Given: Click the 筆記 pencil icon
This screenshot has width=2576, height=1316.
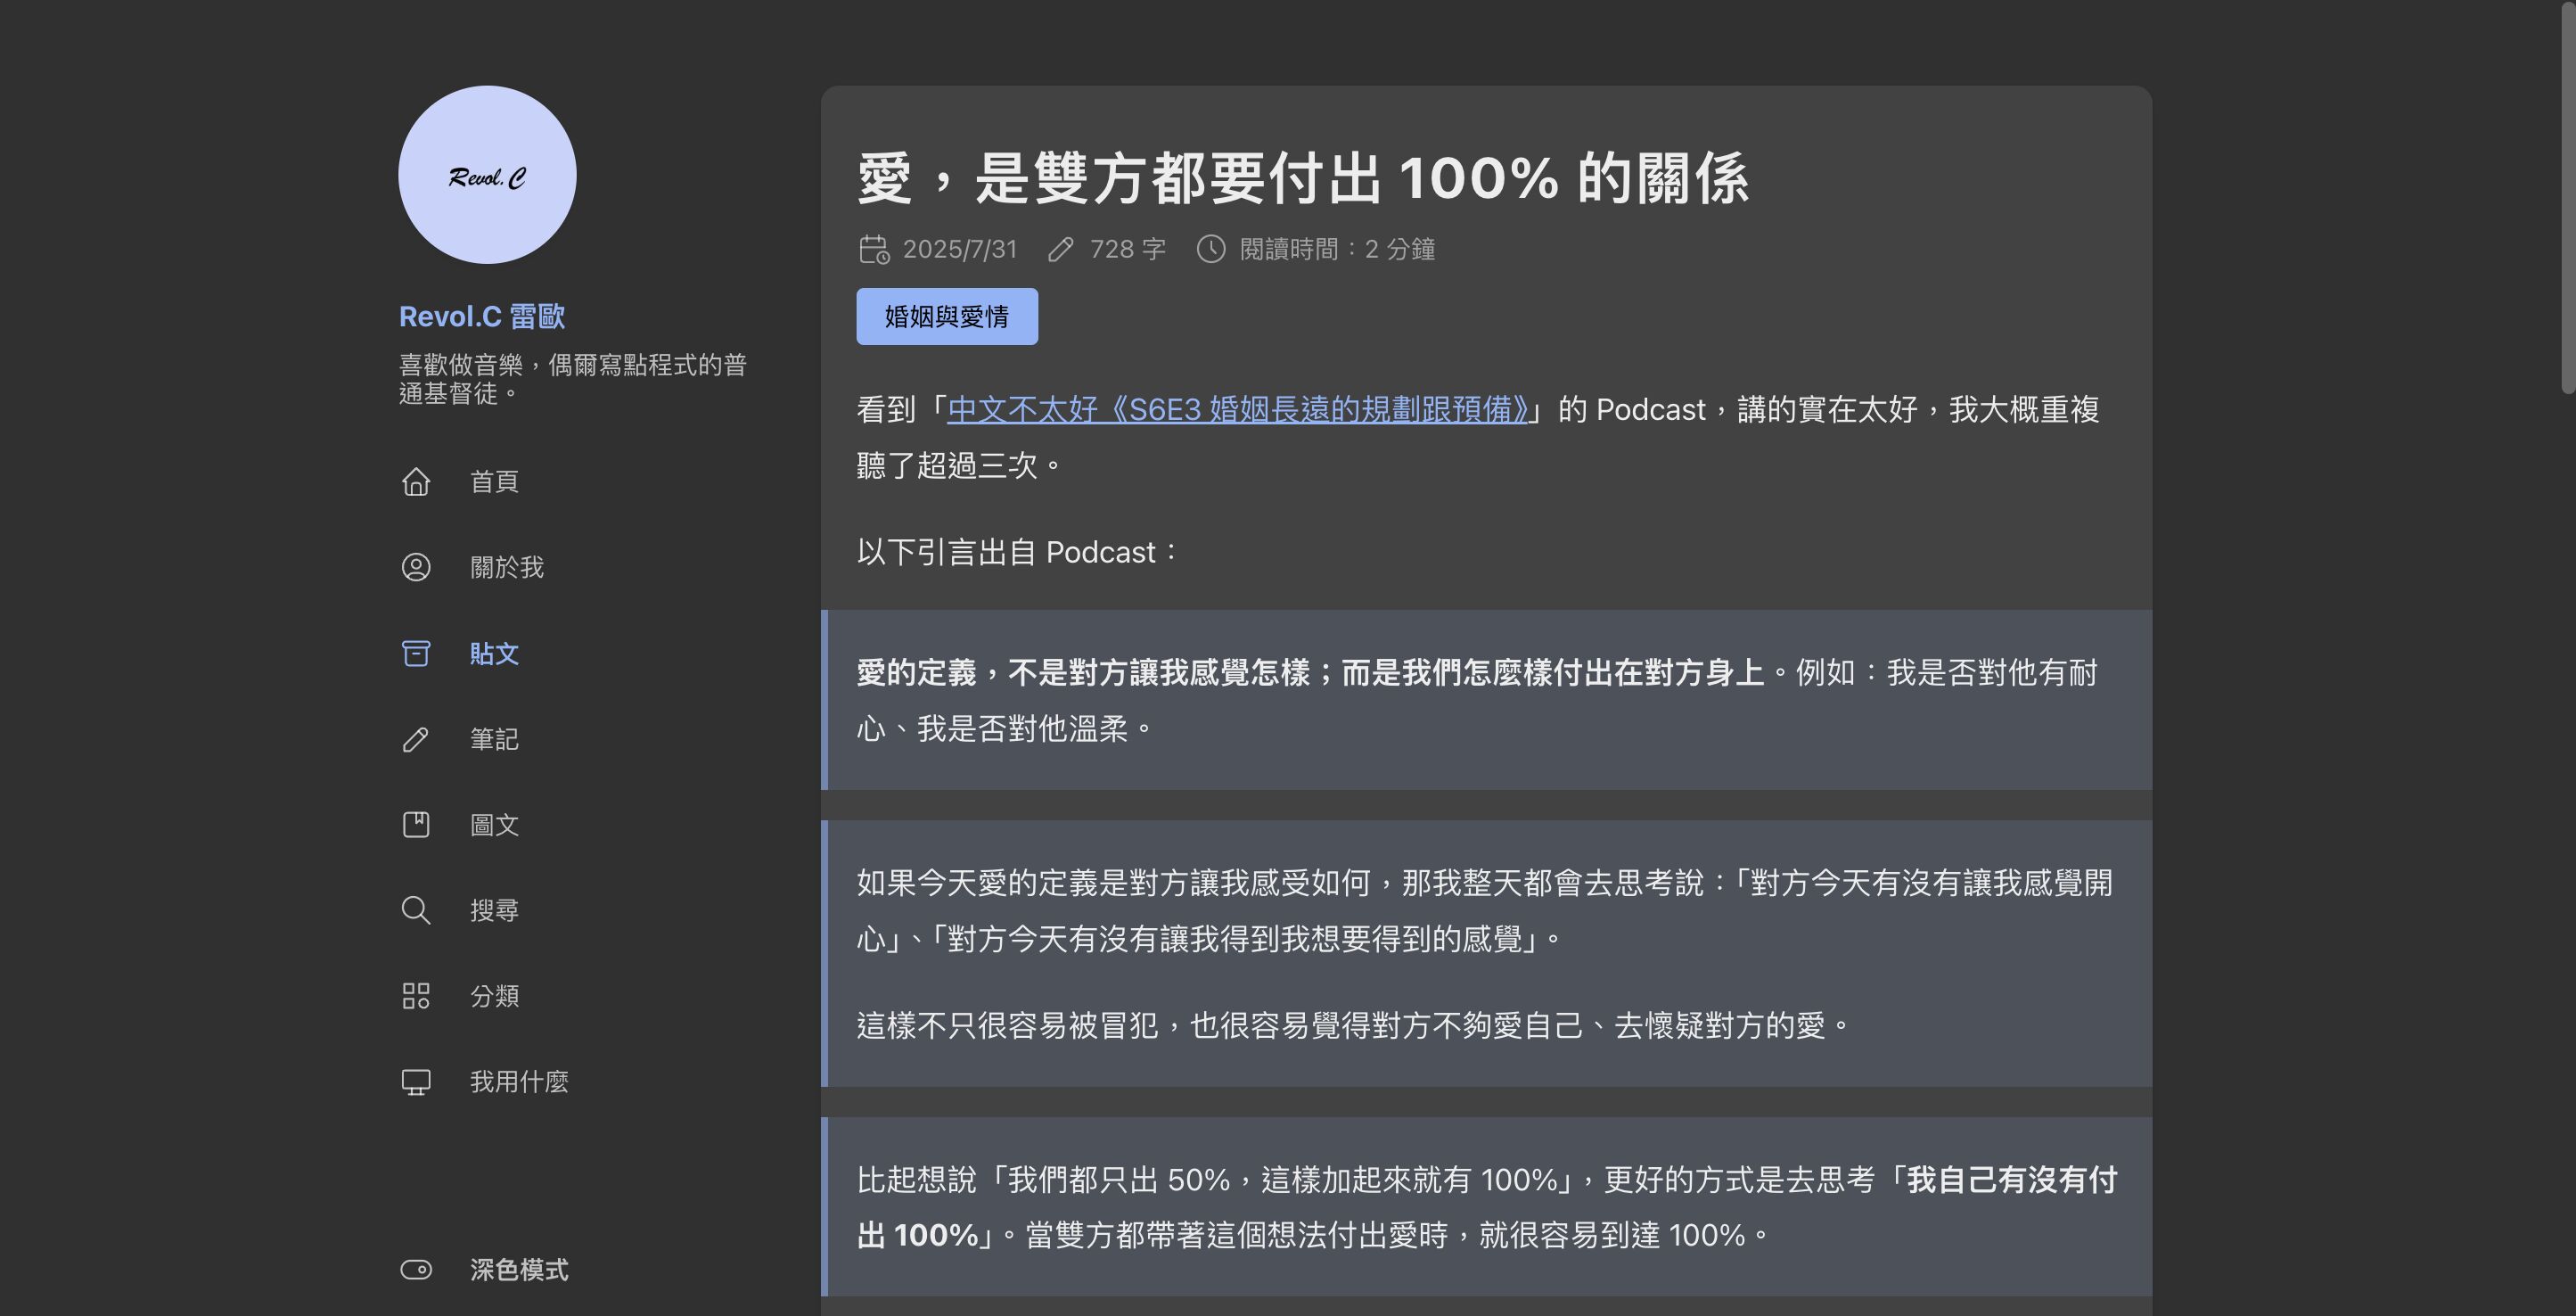Looking at the screenshot, I should (x=416, y=739).
